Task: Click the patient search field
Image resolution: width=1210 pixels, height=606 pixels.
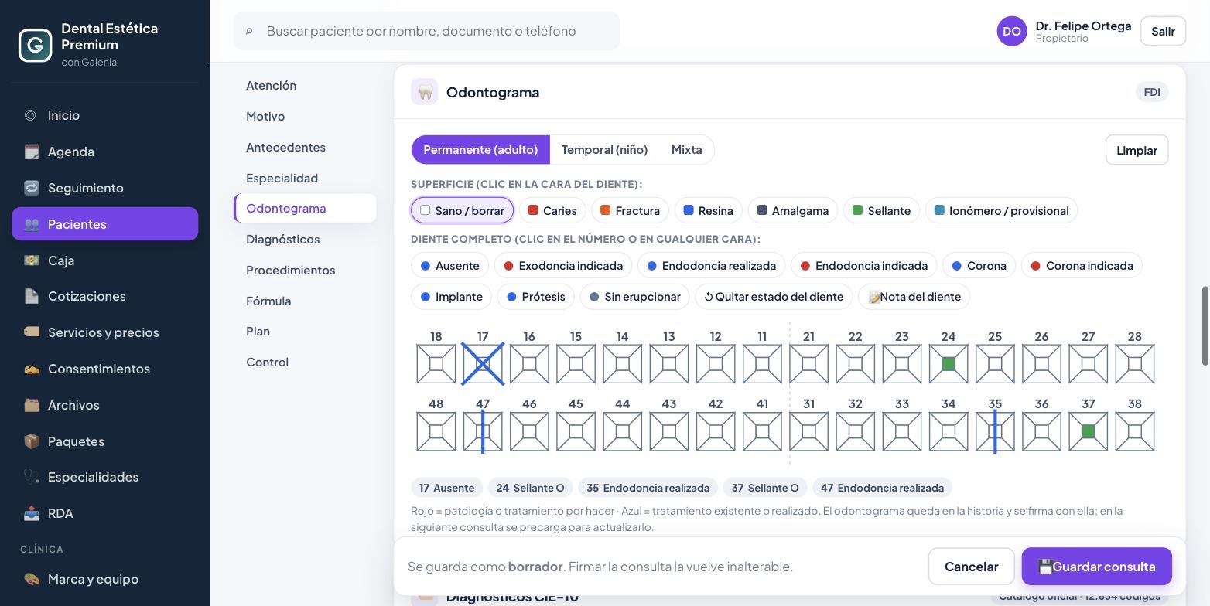Action: coord(427,31)
